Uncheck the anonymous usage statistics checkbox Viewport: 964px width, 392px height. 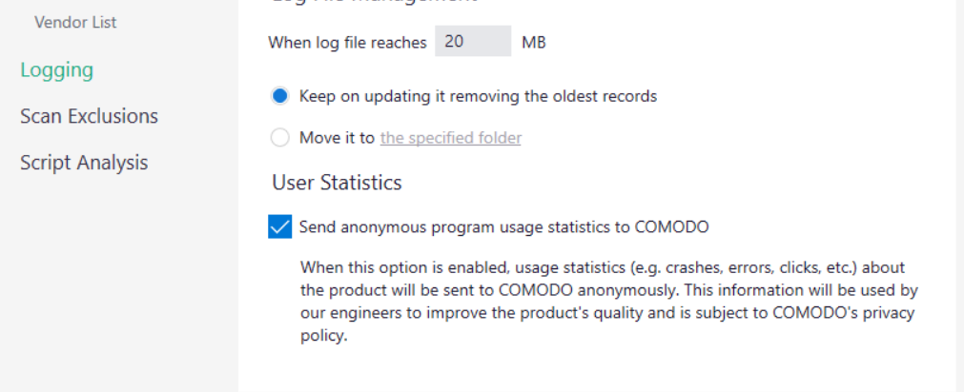pos(279,226)
